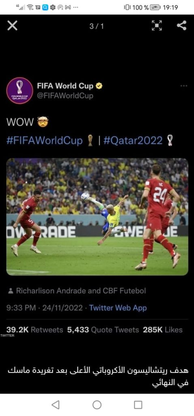Tap the @FIFAWorldCup handle
This screenshot has width=194, height=416.
tap(65, 95)
